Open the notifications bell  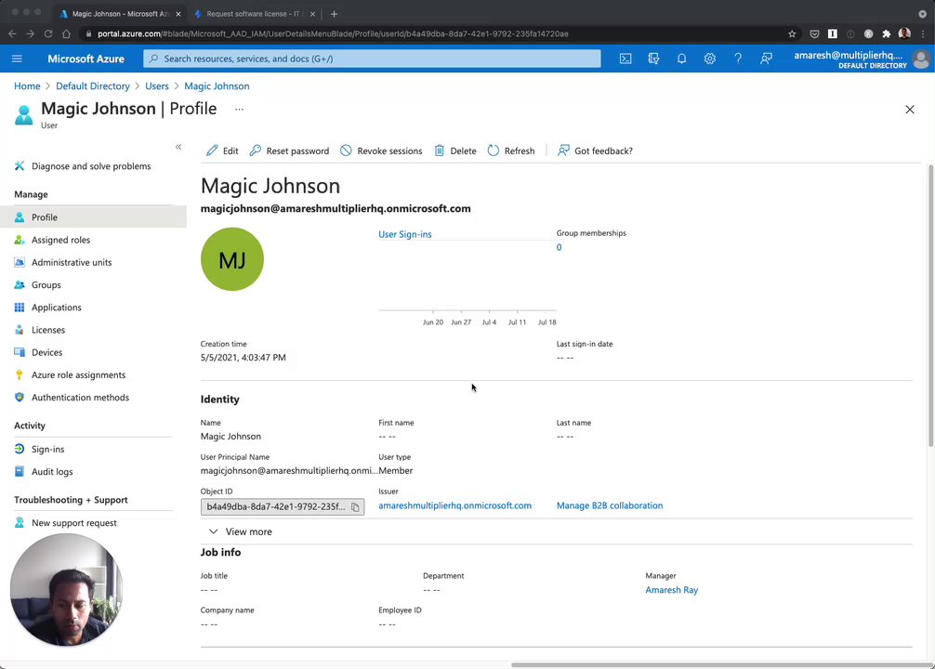[x=681, y=59]
